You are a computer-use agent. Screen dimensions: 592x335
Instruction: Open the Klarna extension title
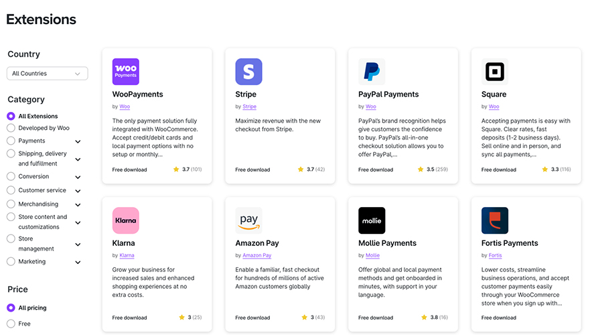[123, 243]
